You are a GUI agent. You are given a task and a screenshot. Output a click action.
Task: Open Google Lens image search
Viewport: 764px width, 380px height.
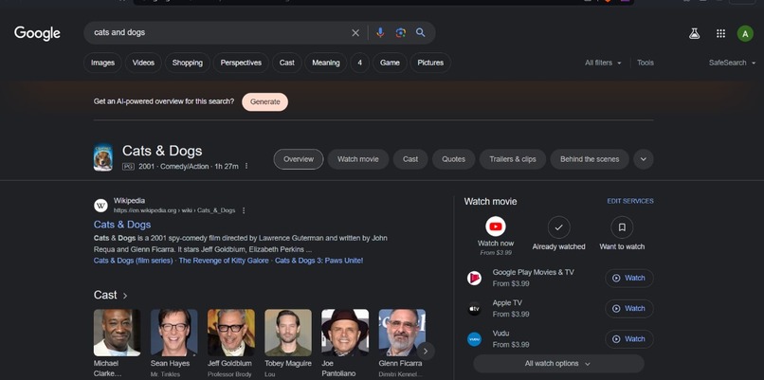pos(401,32)
